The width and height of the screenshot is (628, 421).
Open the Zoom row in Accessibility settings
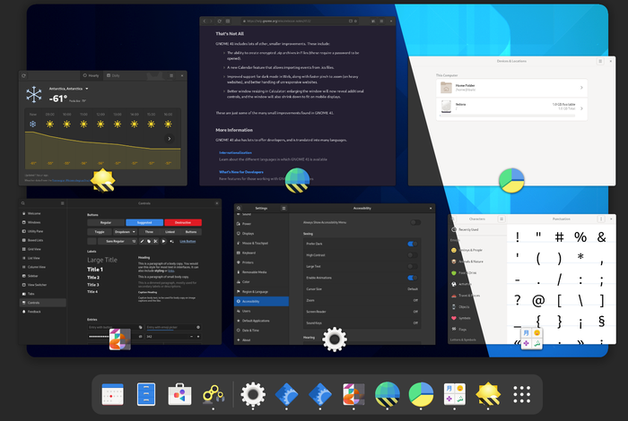tap(362, 300)
